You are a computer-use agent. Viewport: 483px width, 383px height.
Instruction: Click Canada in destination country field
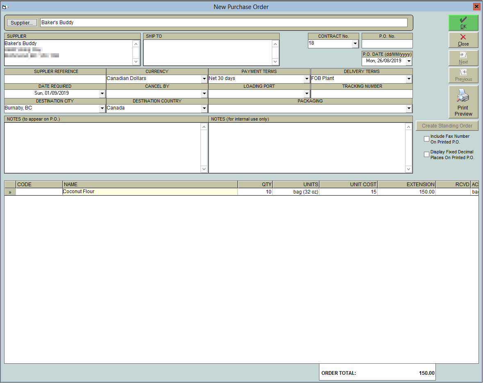point(116,108)
